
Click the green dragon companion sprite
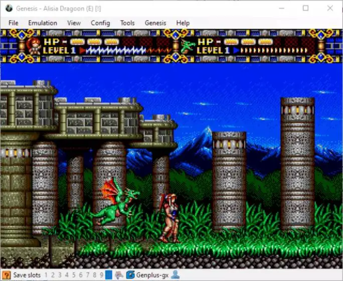click(x=116, y=201)
